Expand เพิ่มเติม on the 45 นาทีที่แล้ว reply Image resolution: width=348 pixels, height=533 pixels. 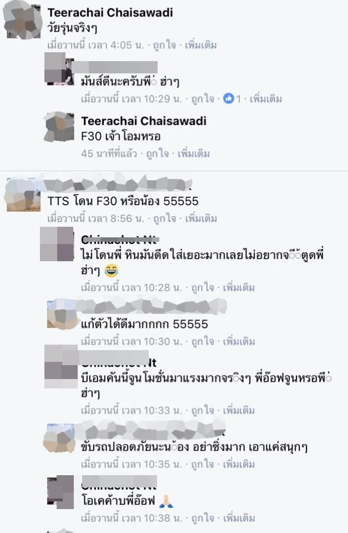pyautogui.click(x=194, y=153)
